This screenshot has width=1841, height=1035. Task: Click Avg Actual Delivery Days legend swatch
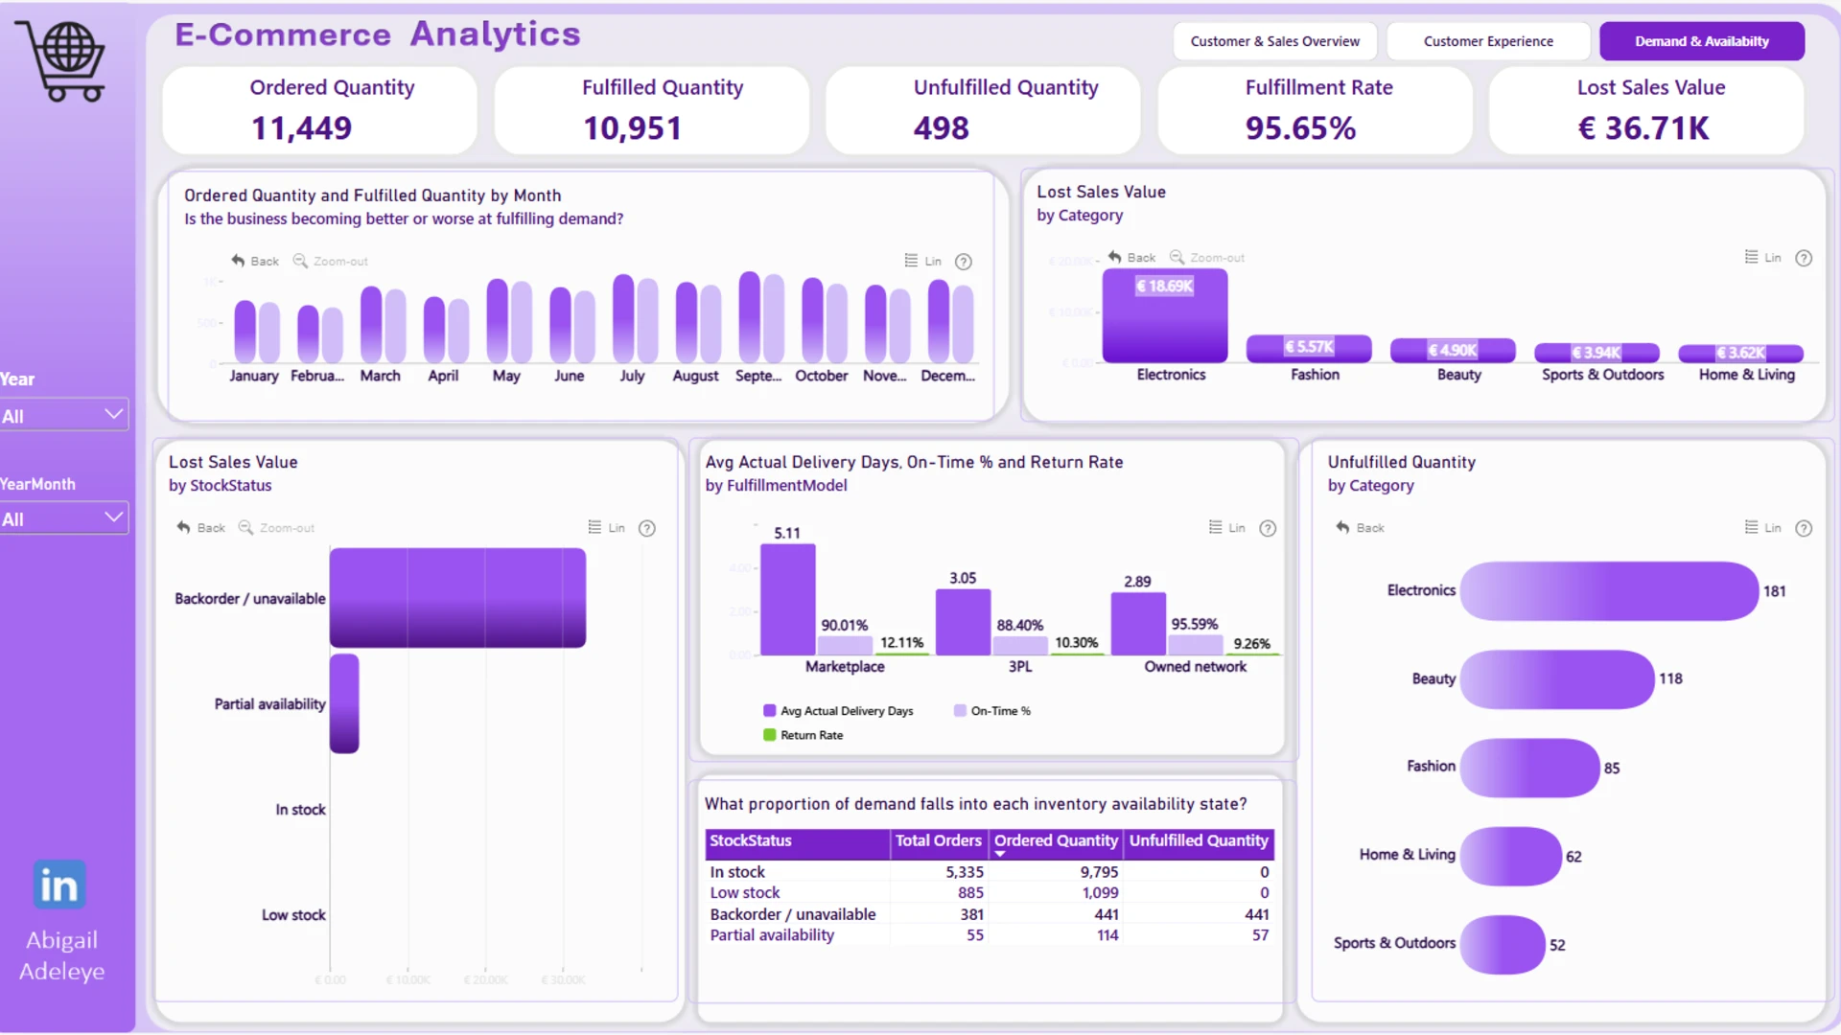[769, 711]
